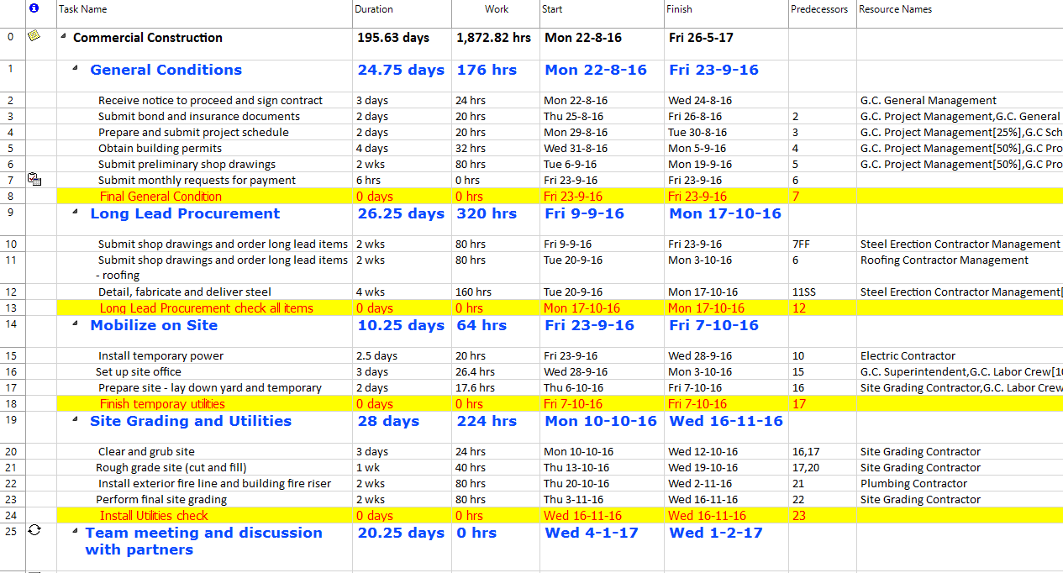Select the 'Clear and grub site' task

click(x=146, y=451)
